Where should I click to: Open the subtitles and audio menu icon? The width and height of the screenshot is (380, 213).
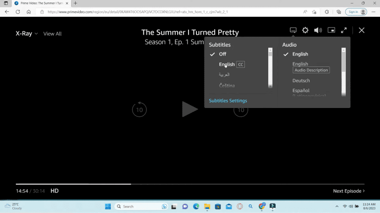(x=293, y=30)
